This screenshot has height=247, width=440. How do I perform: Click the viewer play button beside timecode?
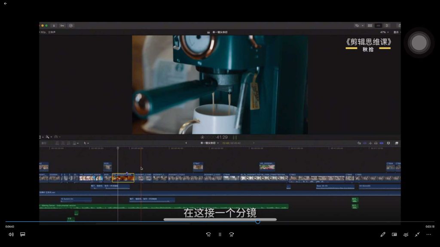(202, 137)
